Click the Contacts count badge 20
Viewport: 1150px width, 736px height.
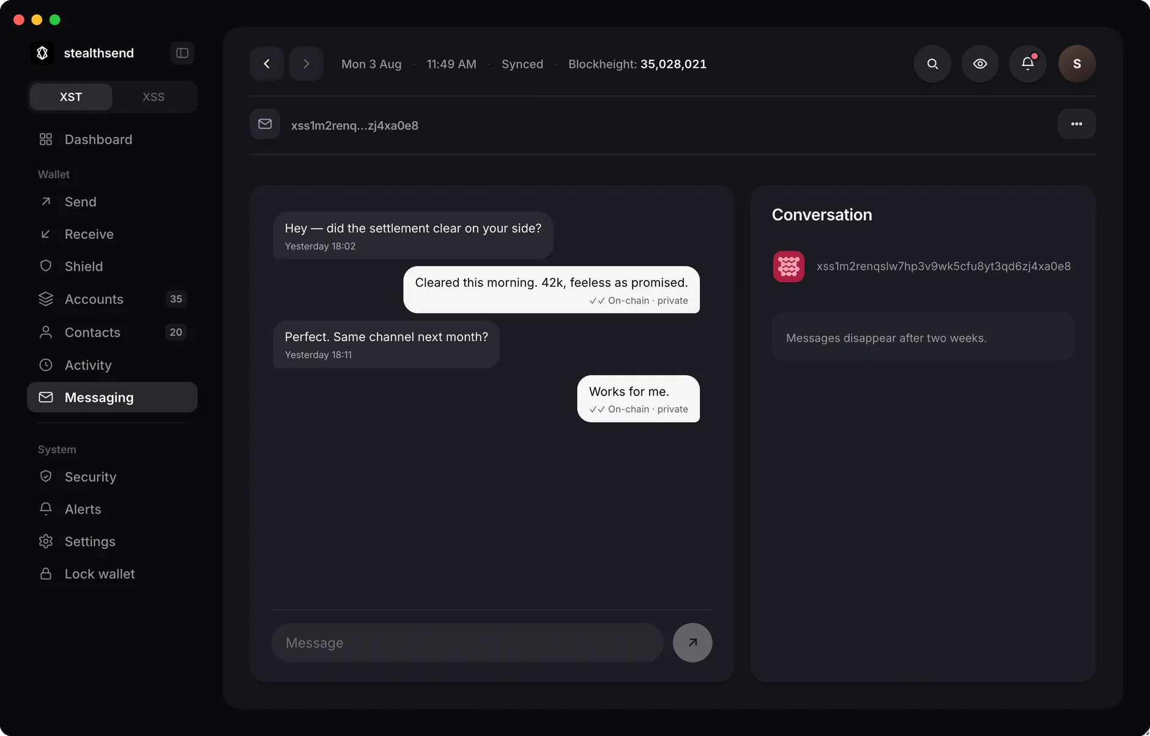click(x=176, y=332)
